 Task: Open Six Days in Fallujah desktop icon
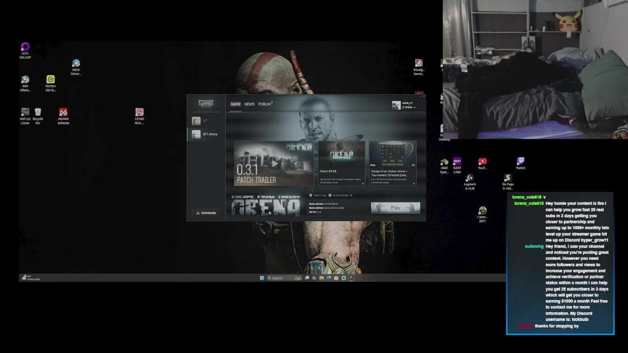point(508,182)
